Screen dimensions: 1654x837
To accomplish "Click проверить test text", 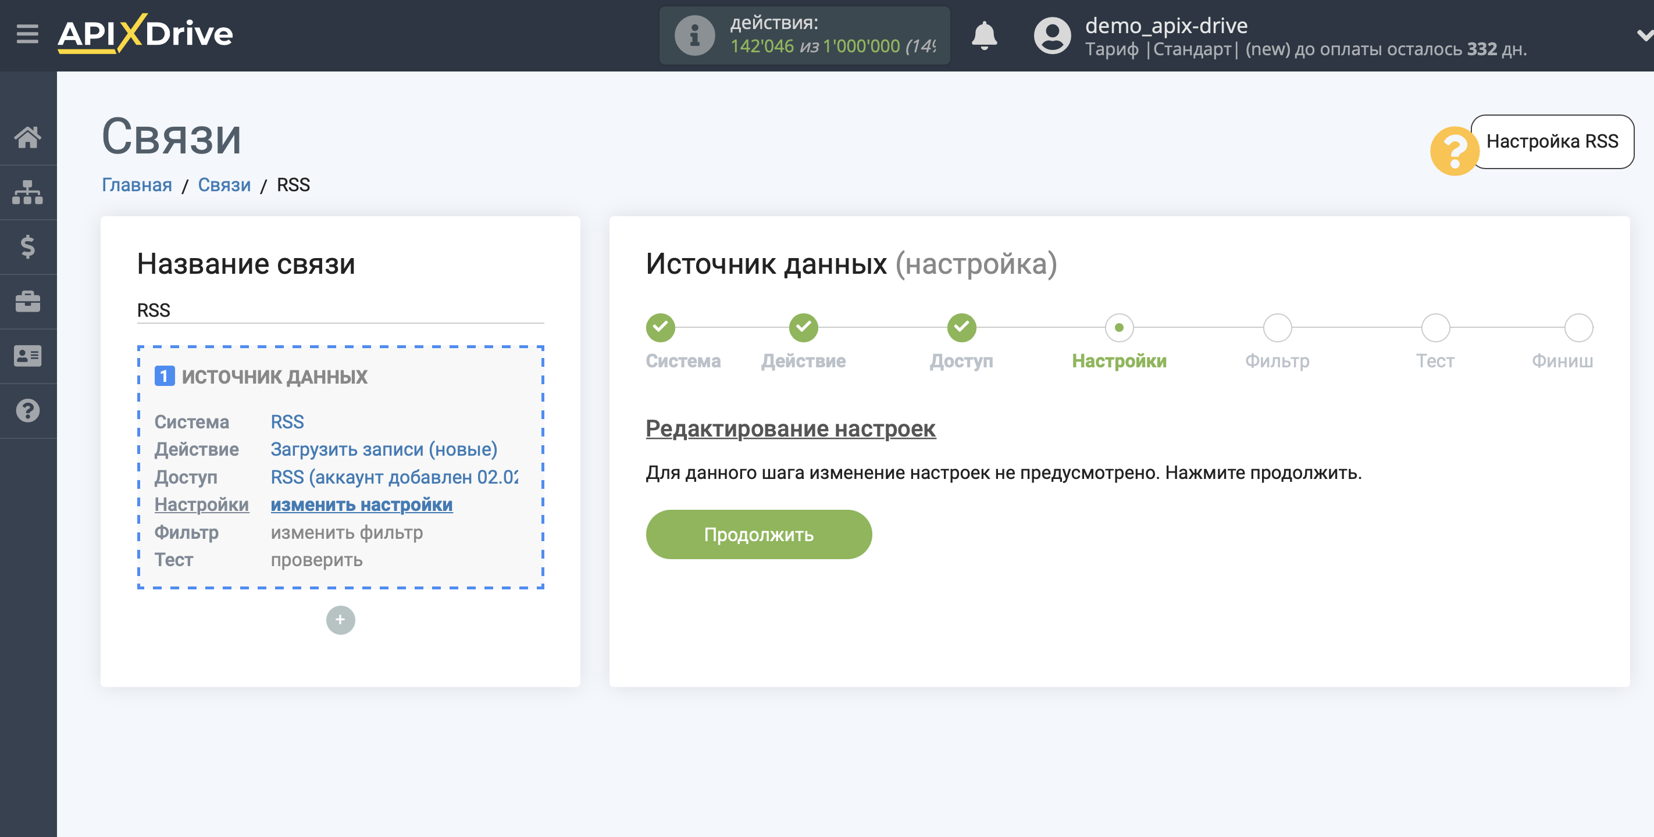I will pos(316,560).
